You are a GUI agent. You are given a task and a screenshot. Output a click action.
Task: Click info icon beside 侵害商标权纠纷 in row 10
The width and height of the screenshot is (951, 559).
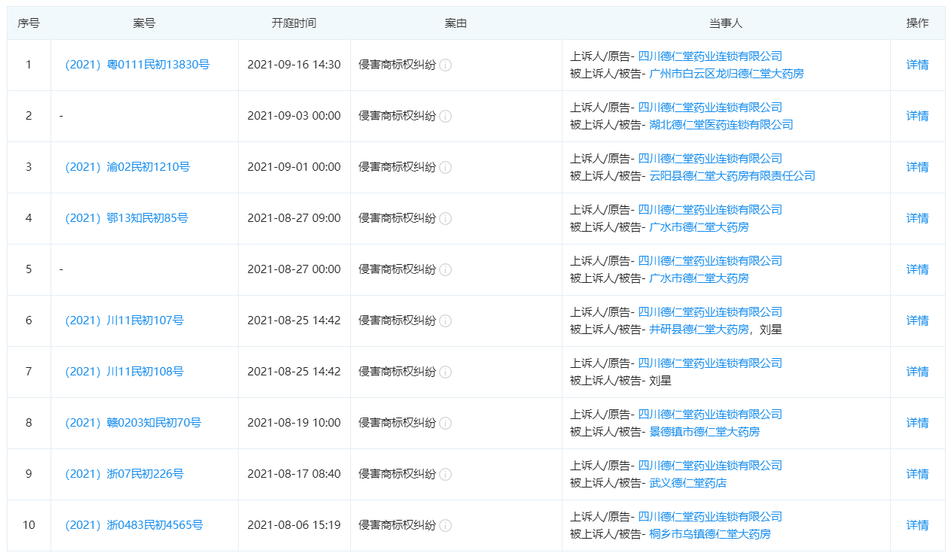point(445,525)
